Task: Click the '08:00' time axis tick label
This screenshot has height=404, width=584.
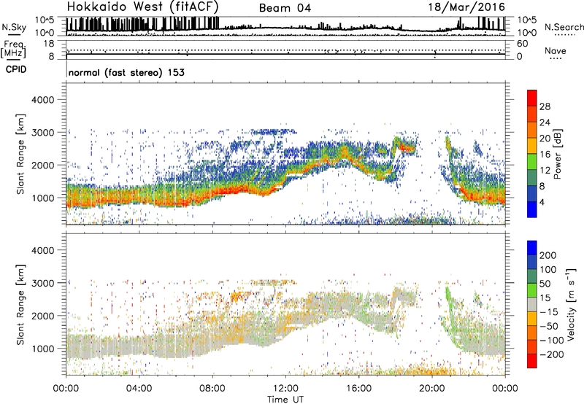Action: pos(212,389)
